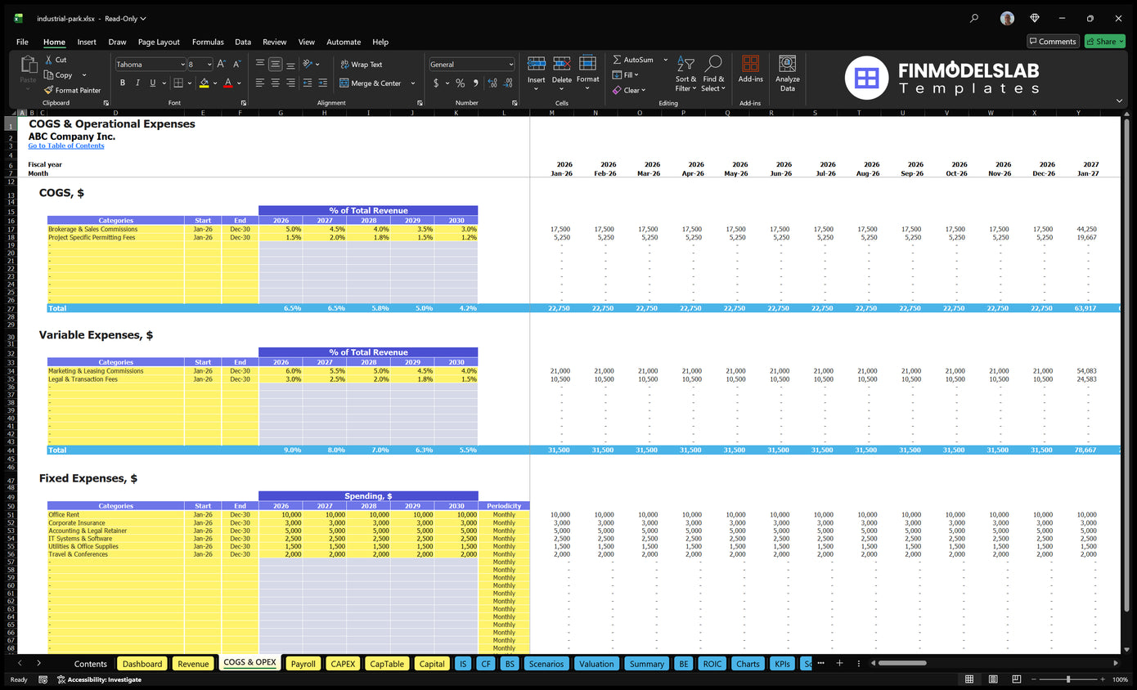Activate the Format Painter brush

[49, 90]
